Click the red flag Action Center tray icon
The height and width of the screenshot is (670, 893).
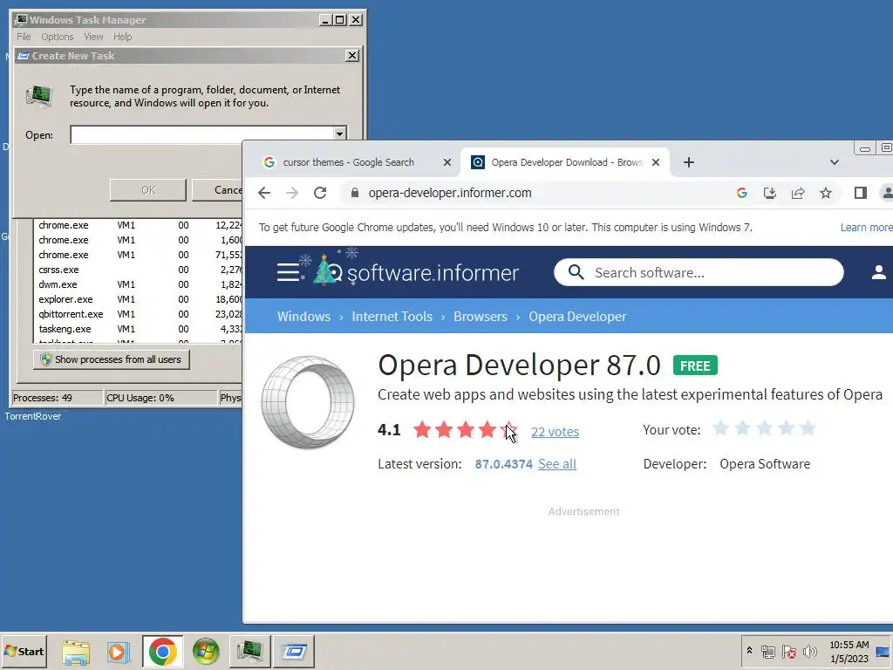click(788, 651)
